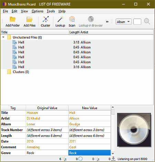The width and height of the screenshot is (155, 162).
Task: Click the albums count disc status icon
Action: [x=81, y=159]
